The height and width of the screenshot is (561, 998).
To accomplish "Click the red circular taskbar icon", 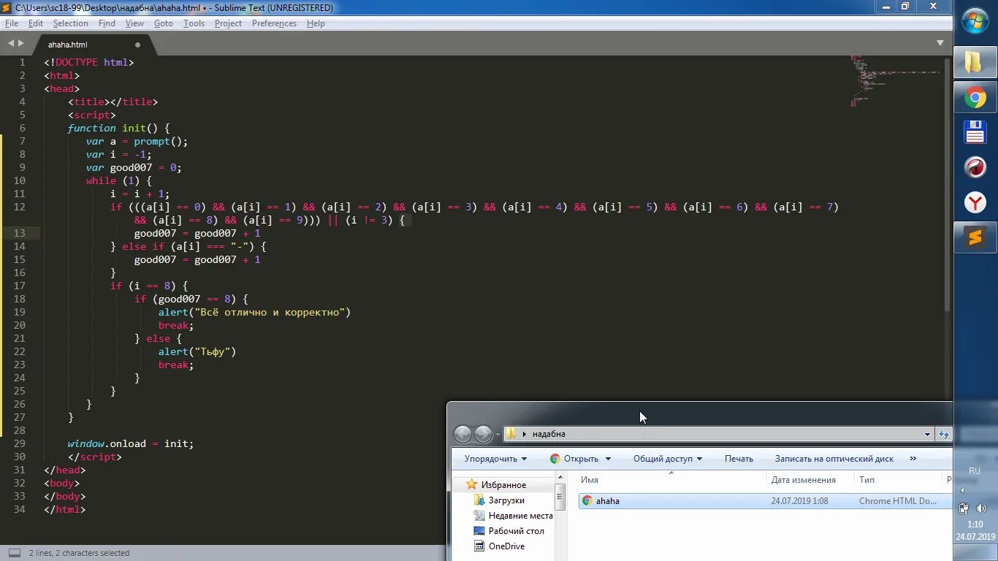I will pos(975,167).
